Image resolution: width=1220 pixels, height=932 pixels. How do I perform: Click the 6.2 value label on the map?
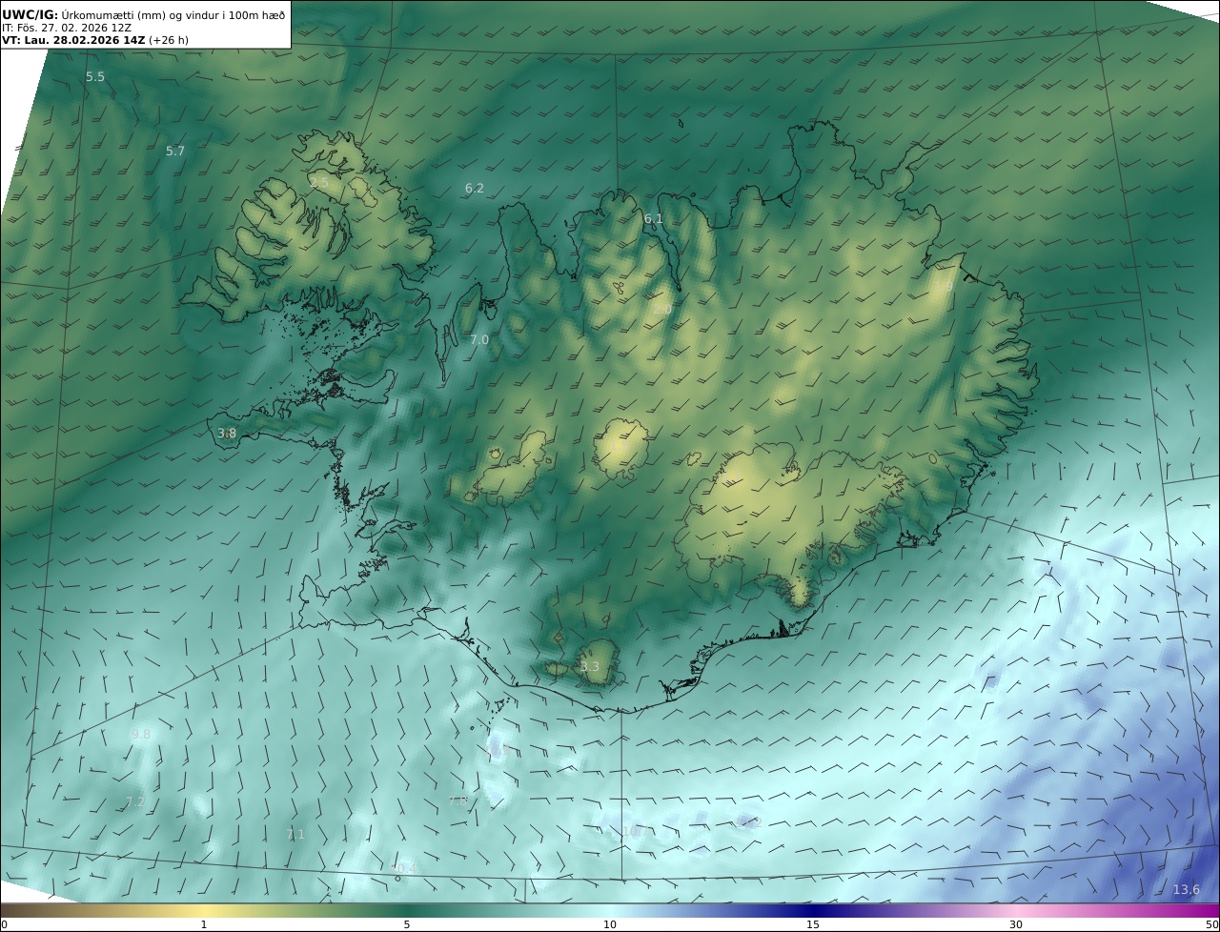[474, 189]
